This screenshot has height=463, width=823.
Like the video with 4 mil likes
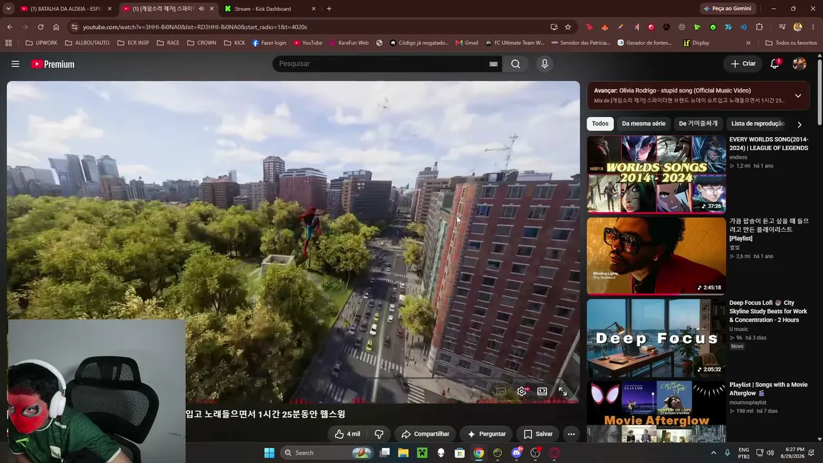pos(347,434)
